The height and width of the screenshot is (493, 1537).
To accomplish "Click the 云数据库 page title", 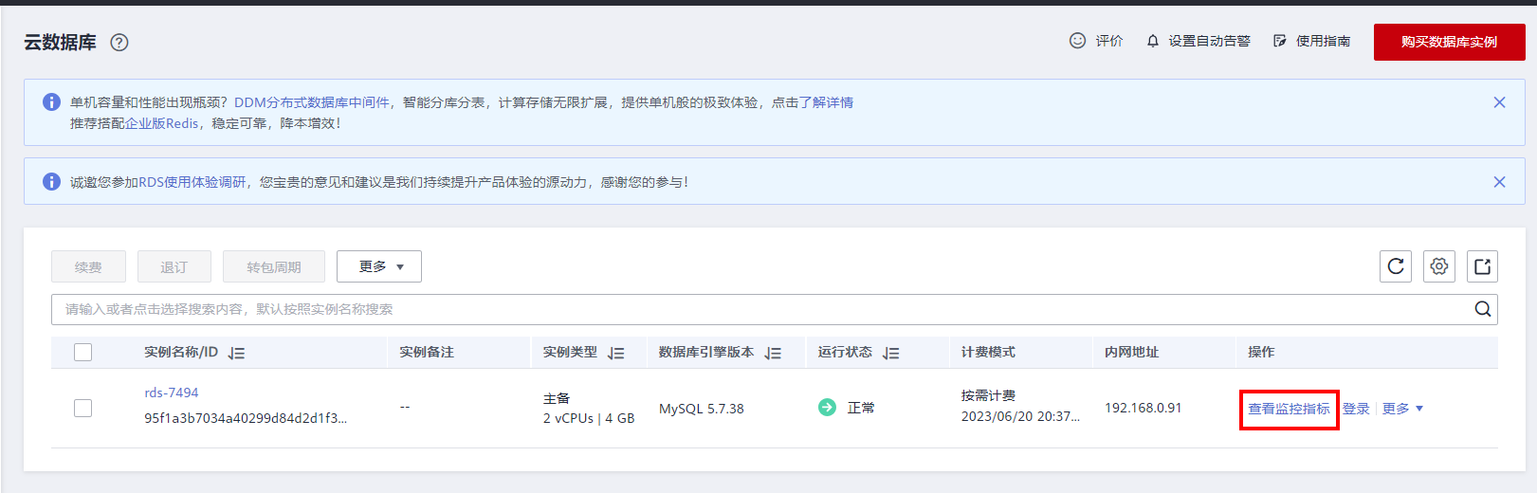I will [60, 42].
